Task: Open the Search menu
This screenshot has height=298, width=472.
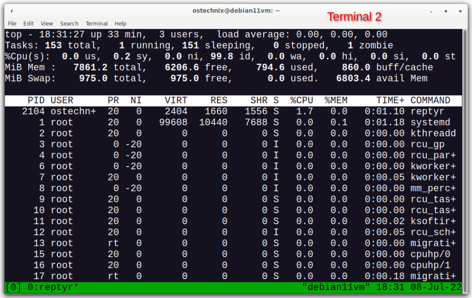Action: click(x=69, y=24)
